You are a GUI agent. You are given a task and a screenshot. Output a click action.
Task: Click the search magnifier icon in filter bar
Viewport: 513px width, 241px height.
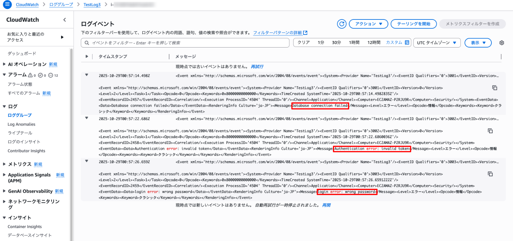87,43
